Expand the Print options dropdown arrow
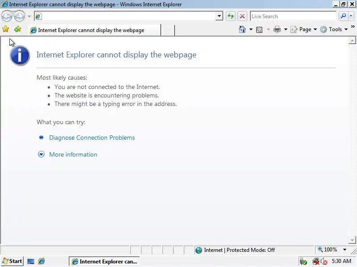 click(286, 29)
